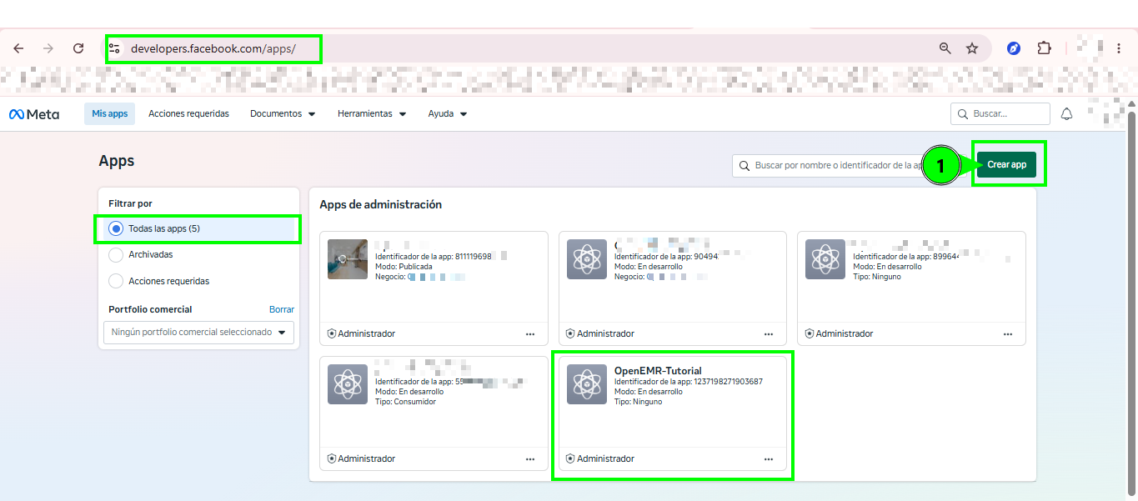Expand the Herramientas dropdown menu
Image resolution: width=1138 pixels, height=501 pixels.
click(x=372, y=114)
